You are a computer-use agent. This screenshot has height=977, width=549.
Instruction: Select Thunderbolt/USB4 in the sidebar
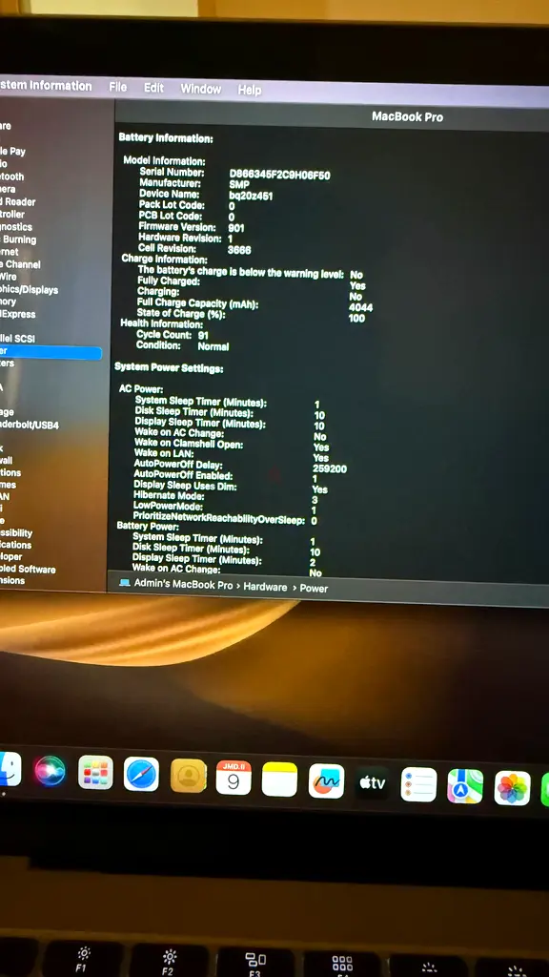[x=30, y=425]
